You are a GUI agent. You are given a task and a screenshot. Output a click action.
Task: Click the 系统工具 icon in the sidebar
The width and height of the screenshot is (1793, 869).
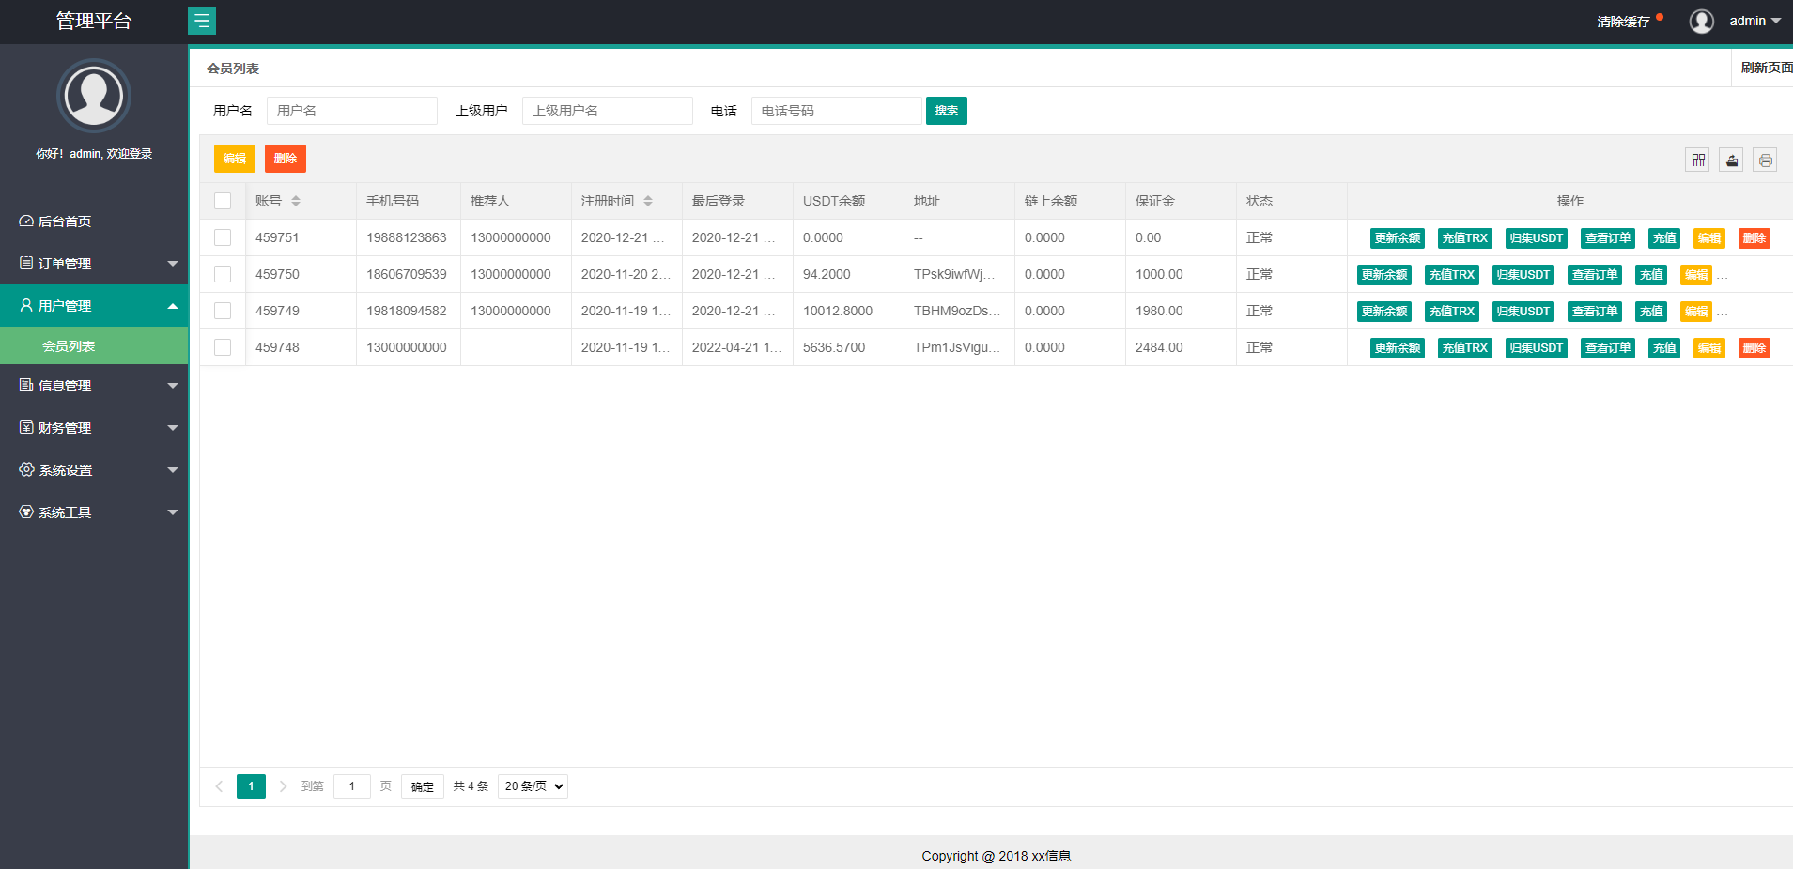pos(25,511)
